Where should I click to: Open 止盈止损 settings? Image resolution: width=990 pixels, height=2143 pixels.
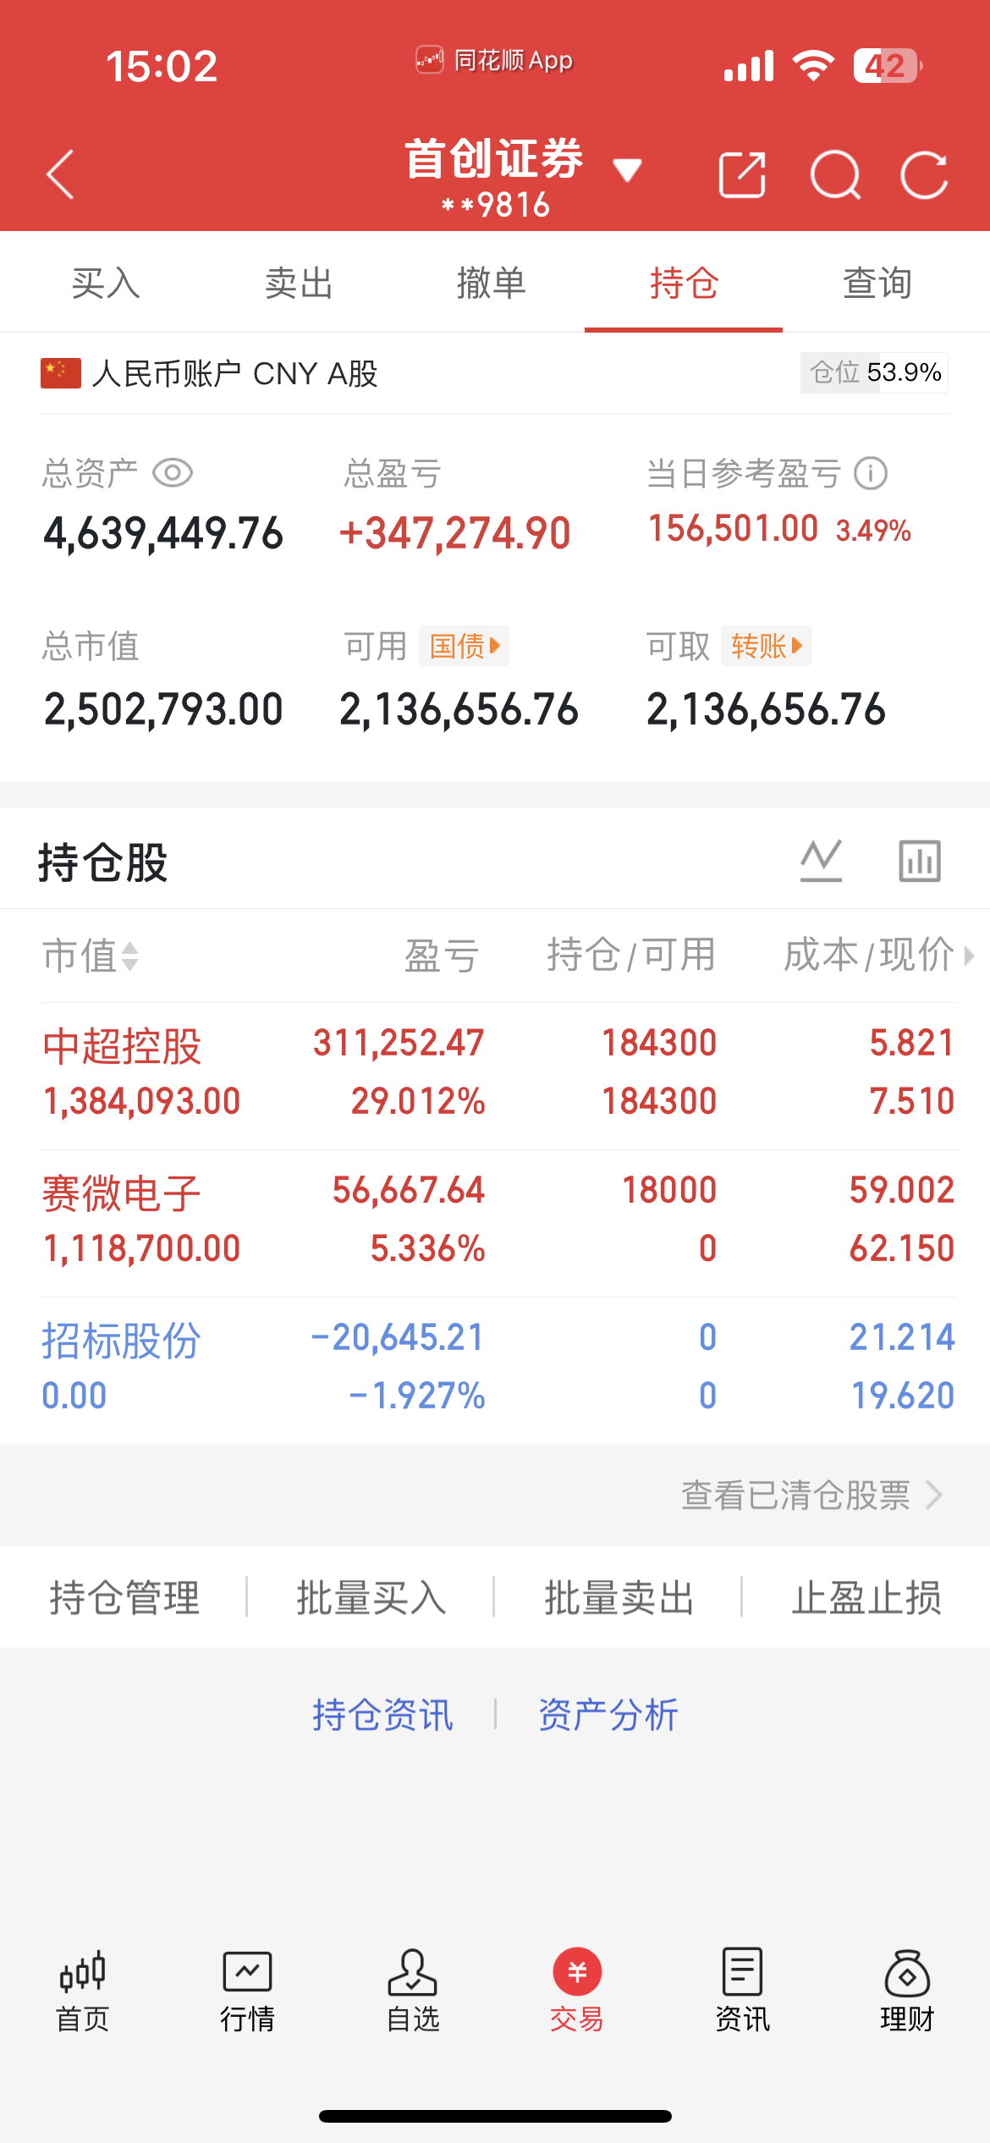coord(866,1597)
